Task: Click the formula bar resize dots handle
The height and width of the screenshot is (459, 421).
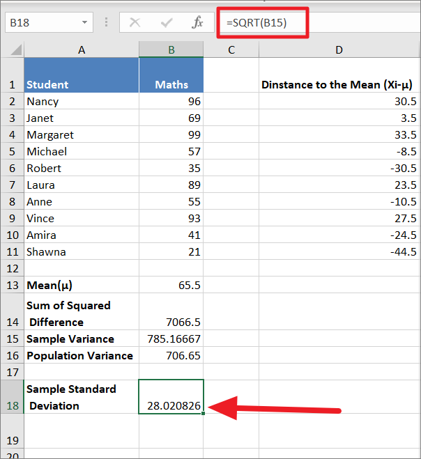Action: (106, 22)
